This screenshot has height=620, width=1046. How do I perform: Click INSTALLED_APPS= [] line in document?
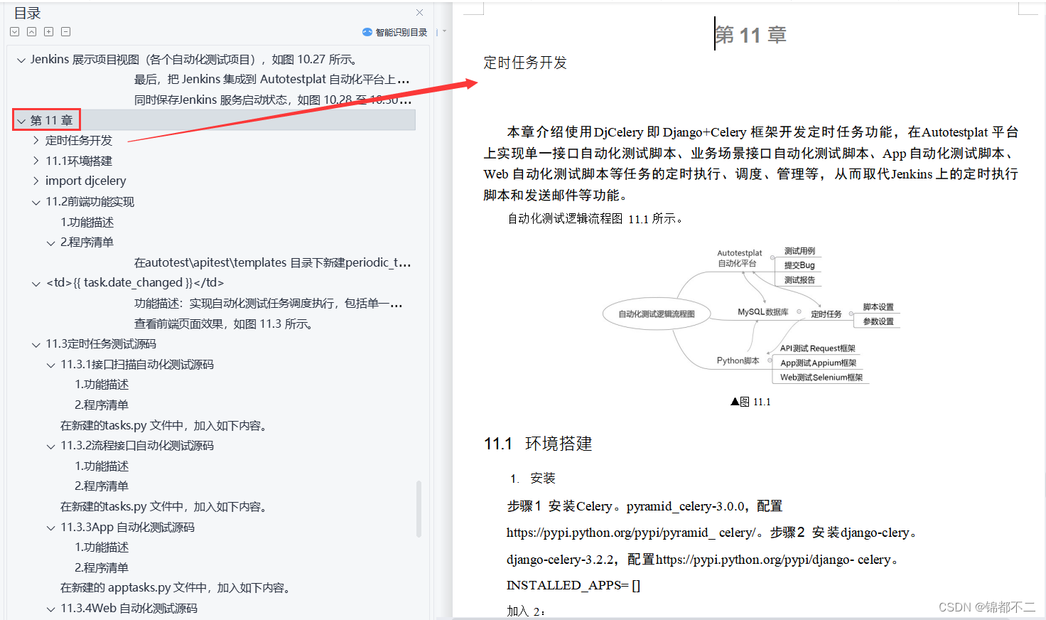point(573,585)
